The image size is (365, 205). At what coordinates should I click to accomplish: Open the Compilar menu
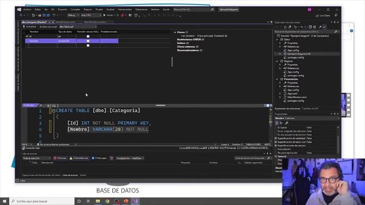click(x=75, y=10)
